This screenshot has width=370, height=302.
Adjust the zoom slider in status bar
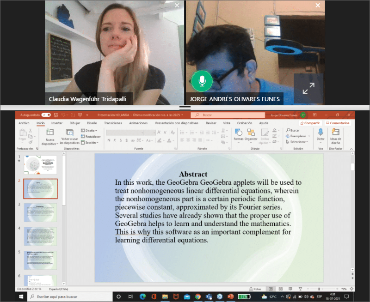click(x=319, y=289)
